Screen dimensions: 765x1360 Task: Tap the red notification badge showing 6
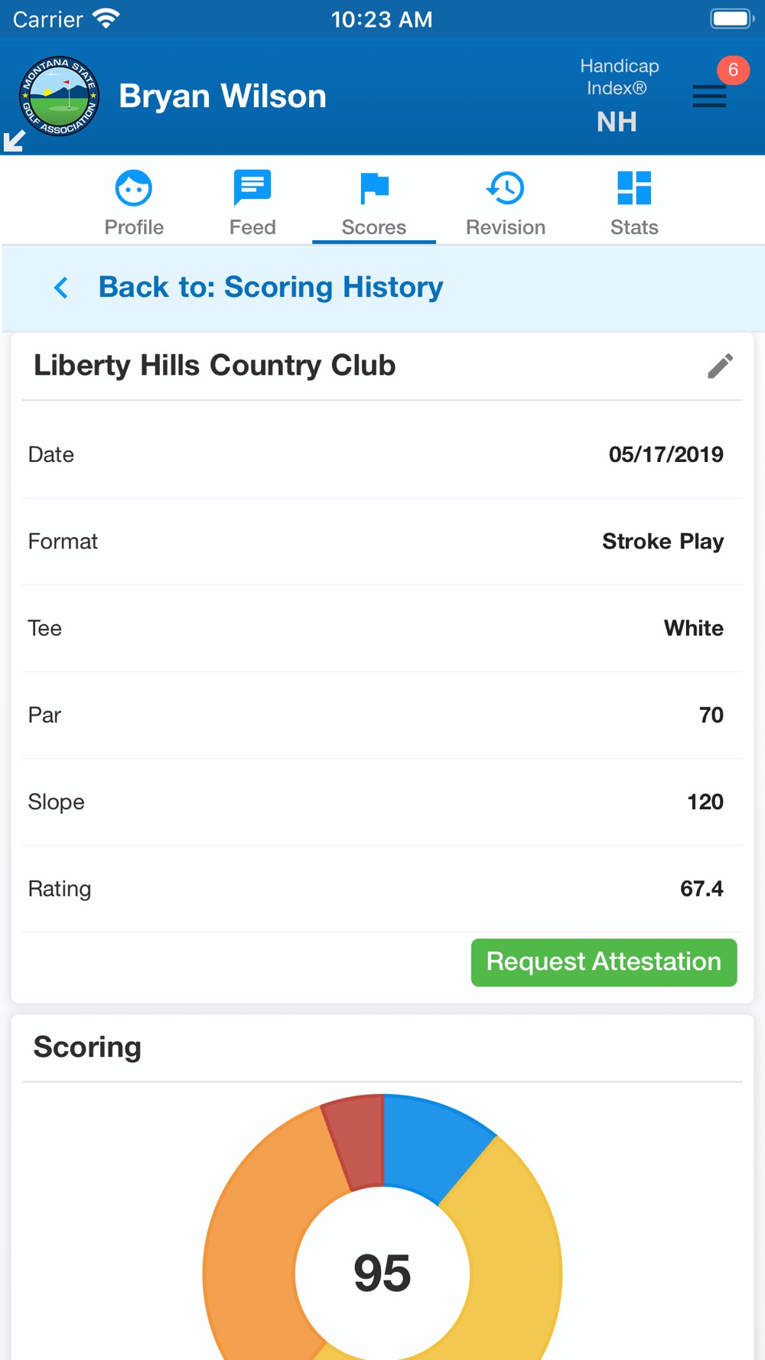[x=733, y=70]
